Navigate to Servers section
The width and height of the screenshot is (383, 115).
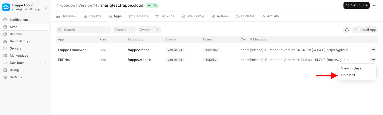click(x=15, y=48)
